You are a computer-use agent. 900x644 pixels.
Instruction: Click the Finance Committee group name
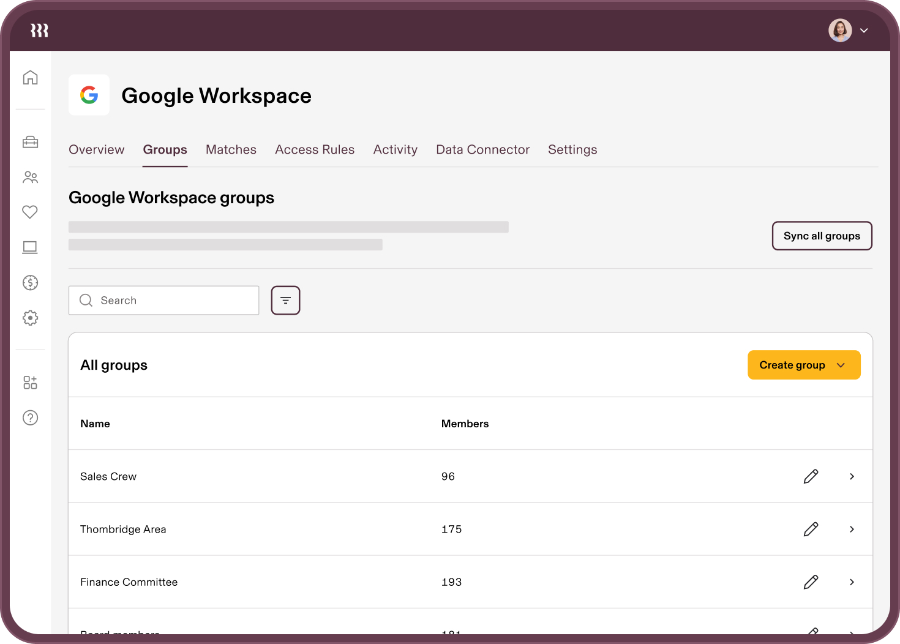[x=129, y=582]
